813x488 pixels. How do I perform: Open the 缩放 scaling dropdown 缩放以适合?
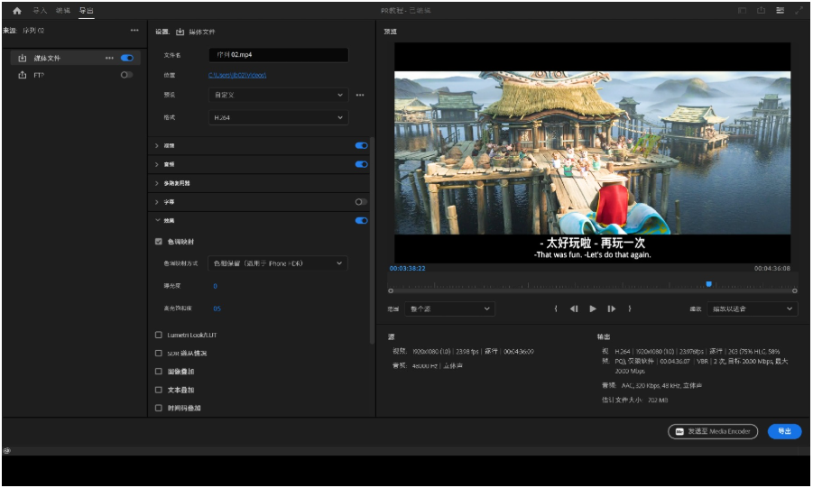click(x=753, y=309)
